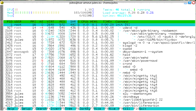Sort by the RES column header

[x=62, y=22]
